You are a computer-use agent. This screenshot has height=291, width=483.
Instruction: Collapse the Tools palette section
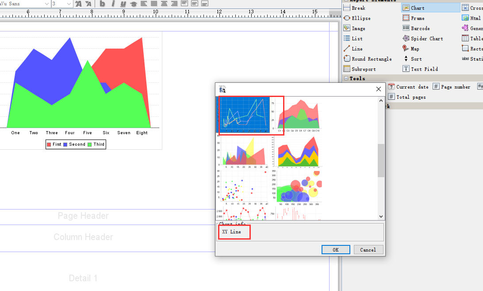pyautogui.click(x=346, y=78)
